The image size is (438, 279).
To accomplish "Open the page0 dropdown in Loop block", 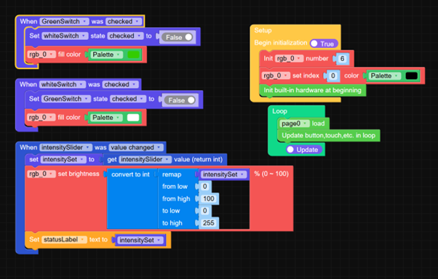I will 295,124.
